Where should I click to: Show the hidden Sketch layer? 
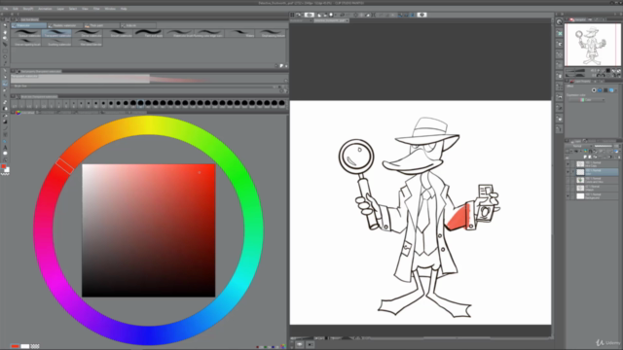(568, 188)
